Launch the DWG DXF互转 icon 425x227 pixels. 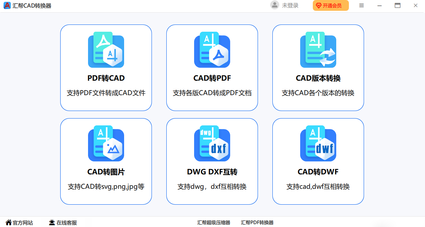212,143
